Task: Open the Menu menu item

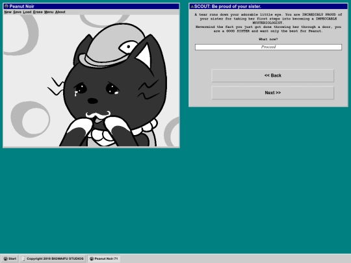Action: 49,12
